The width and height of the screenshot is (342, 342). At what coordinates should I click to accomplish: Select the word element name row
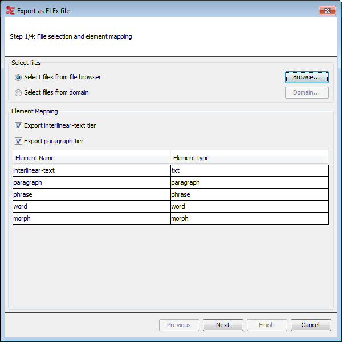pos(91,206)
